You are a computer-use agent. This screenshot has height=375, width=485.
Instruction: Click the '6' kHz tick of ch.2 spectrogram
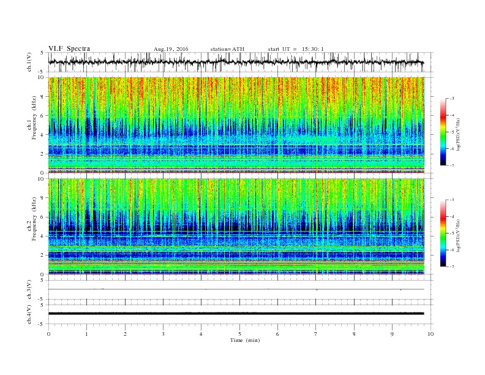pos(43,217)
